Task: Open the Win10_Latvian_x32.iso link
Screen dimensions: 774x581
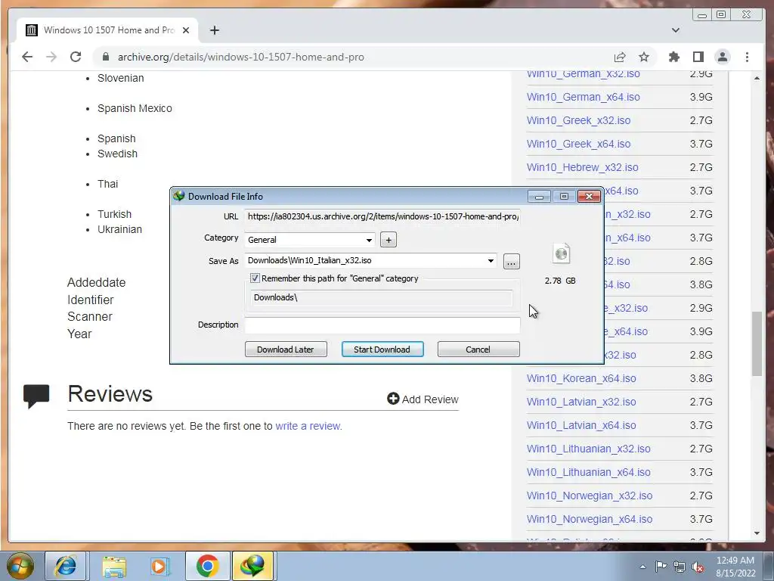Action: 581,402
